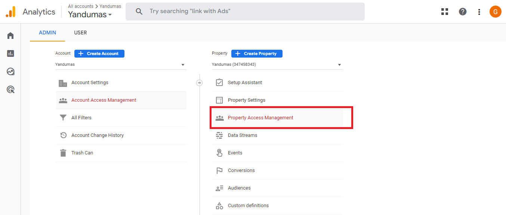Open Trash Can

[x=121, y=153]
